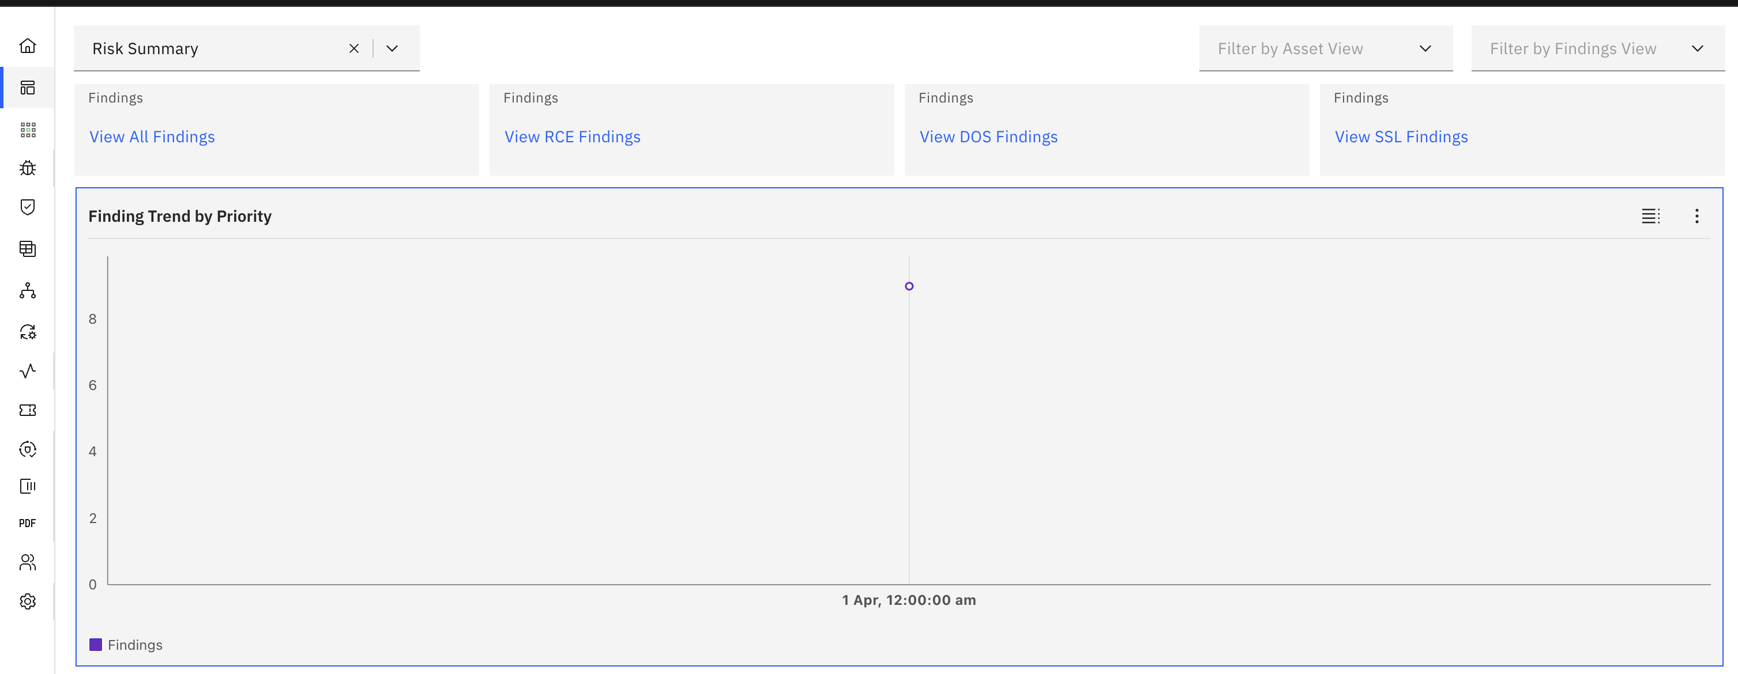Toggle Findings legend item in chart
Viewport: 1738px width, 674px height.
[x=126, y=645]
